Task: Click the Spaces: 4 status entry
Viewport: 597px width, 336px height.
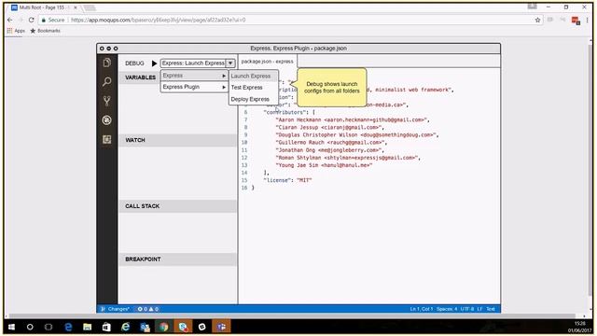Action: [x=447, y=309]
